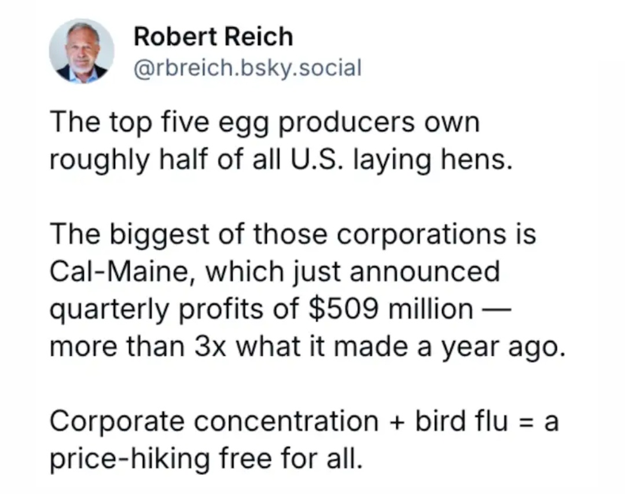The height and width of the screenshot is (494, 625).
Task: Click the words 'free for all'
Action: click(291, 458)
